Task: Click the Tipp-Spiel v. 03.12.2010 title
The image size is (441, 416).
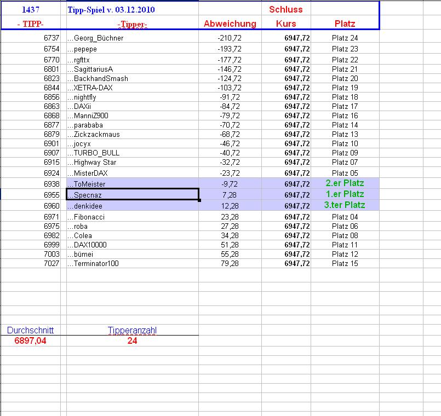Action: point(111,9)
